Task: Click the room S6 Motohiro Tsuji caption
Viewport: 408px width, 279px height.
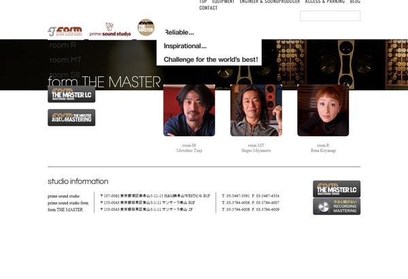Action: (x=189, y=148)
